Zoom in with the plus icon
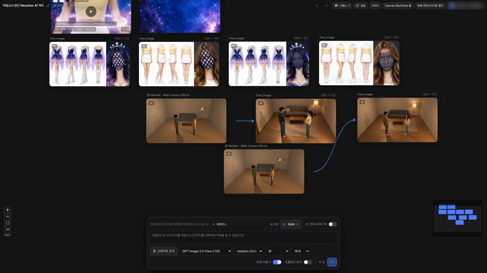This screenshot has height=273, width=487. click(x=8, y=210)
